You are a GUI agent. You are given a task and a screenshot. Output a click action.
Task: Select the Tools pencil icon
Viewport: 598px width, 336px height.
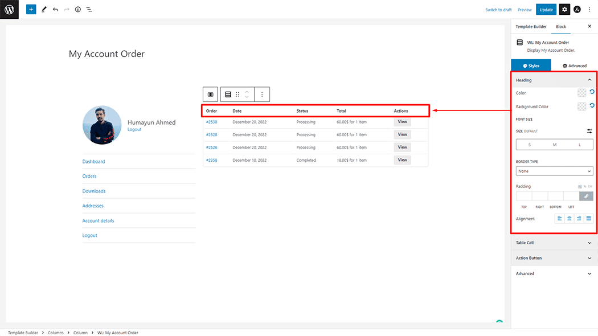(44, 9)
